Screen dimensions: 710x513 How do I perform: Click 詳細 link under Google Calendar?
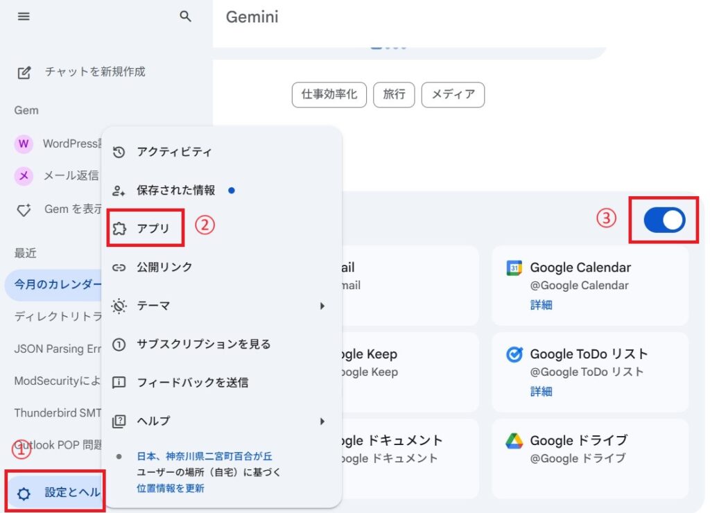tap(541, 305)
